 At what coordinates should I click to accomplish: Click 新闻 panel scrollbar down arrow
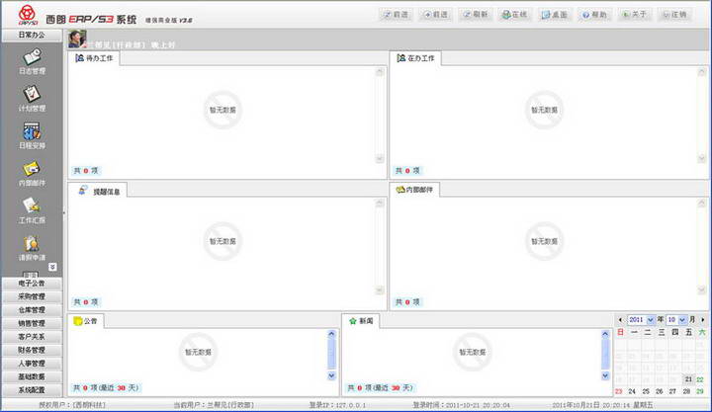[605, 375]
